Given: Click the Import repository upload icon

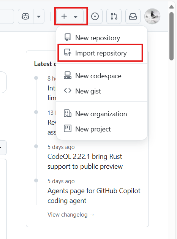Looking at the screenshot, I should [68, 52].
